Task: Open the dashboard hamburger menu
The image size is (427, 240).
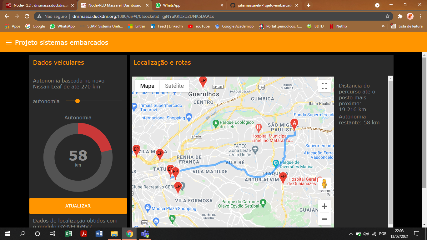Action: coord(9,42)
